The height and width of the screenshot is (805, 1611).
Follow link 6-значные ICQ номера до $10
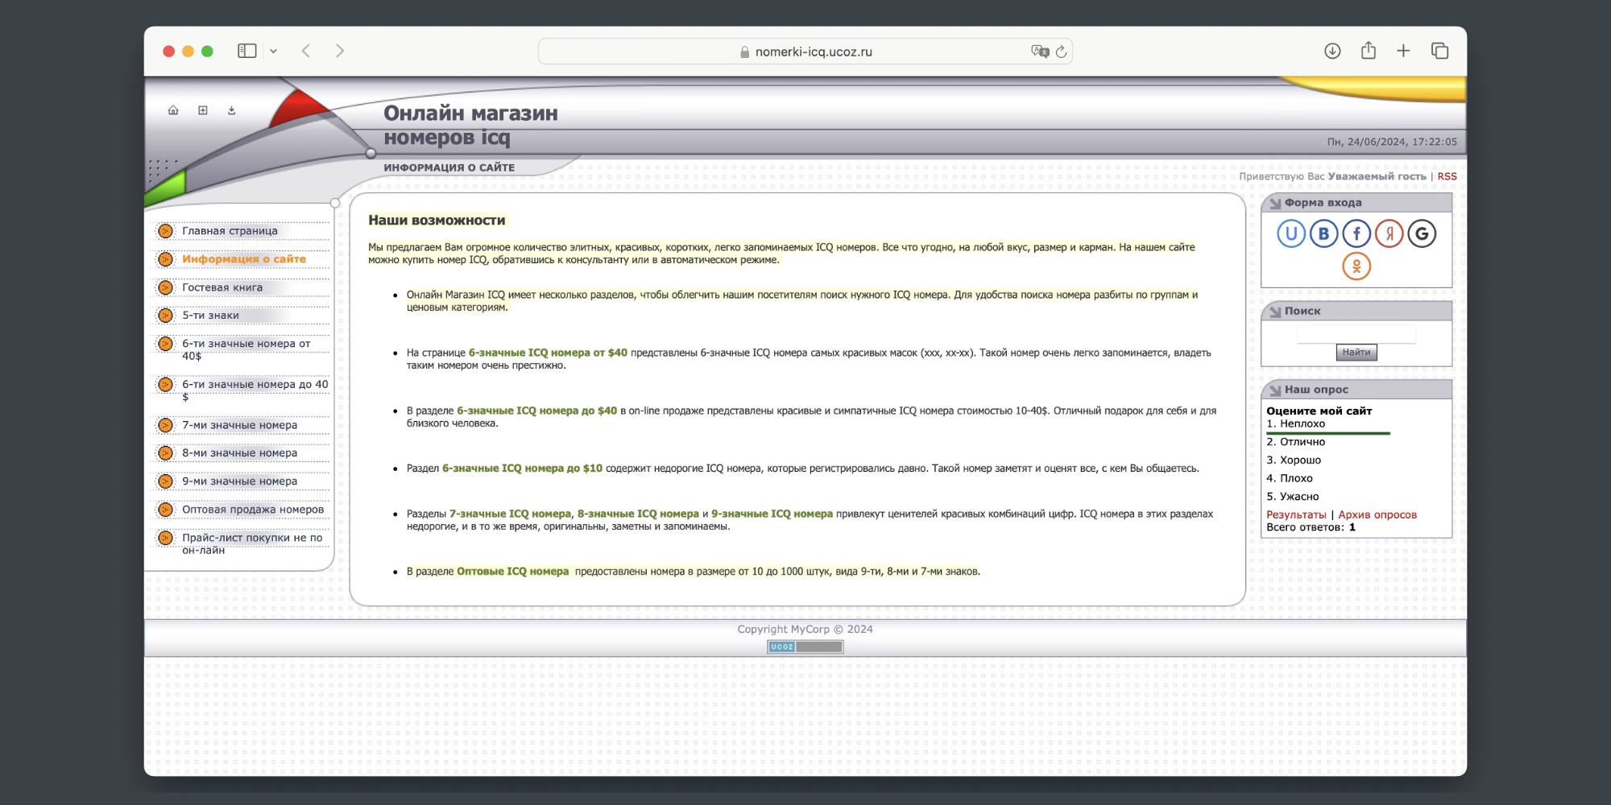click(x=522, y=469)
